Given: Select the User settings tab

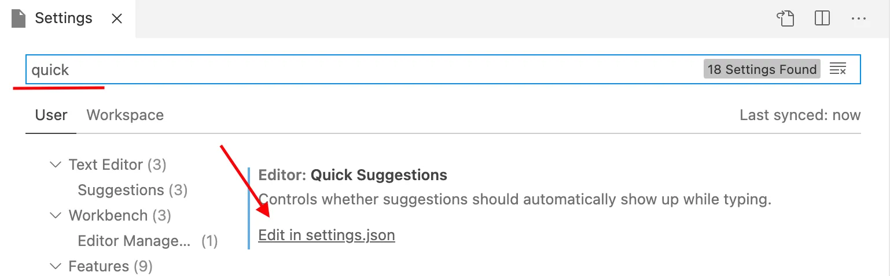Looking at the screenshot, I should [x=51, y=115].
